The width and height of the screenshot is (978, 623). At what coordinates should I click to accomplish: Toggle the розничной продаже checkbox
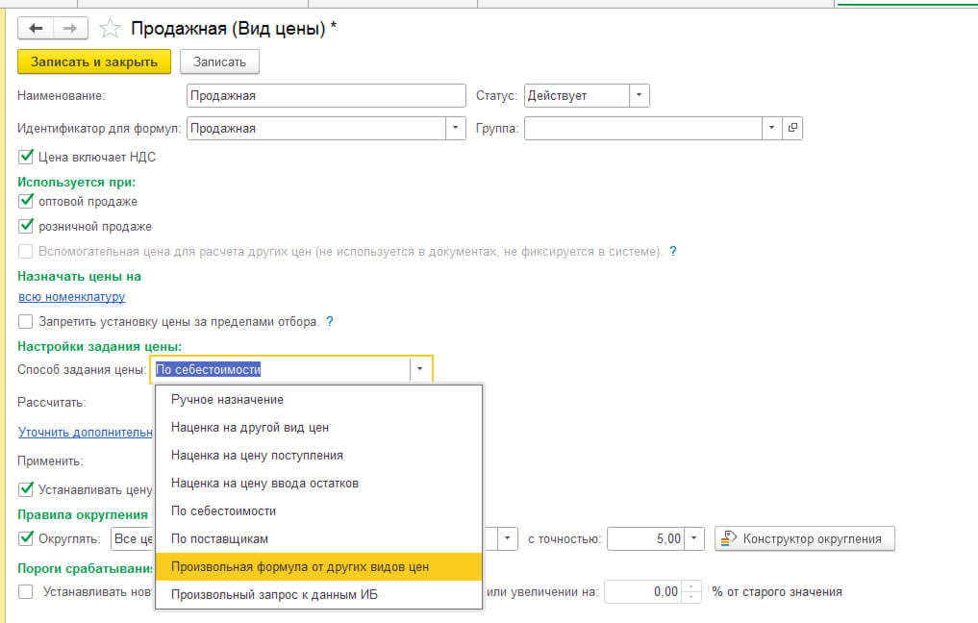pyautogui.click(x=26, y=227)
